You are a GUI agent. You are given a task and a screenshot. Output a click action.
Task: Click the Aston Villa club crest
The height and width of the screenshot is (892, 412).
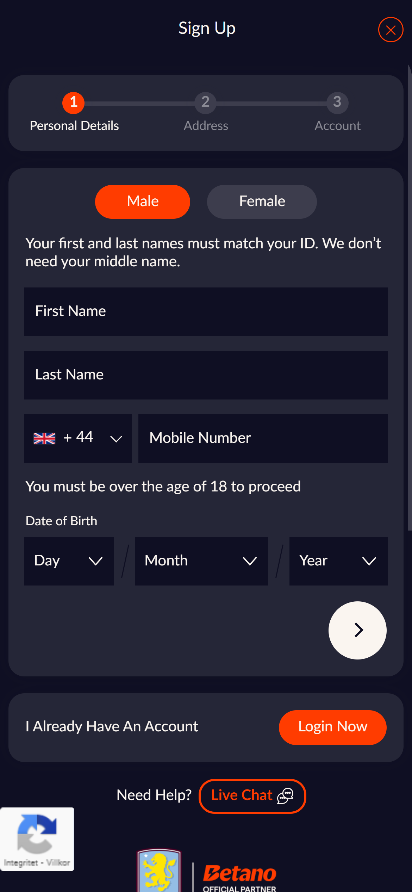(159, 871)
